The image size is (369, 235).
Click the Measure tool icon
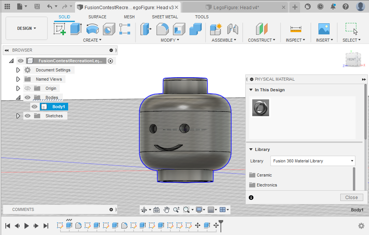(296, 29)
